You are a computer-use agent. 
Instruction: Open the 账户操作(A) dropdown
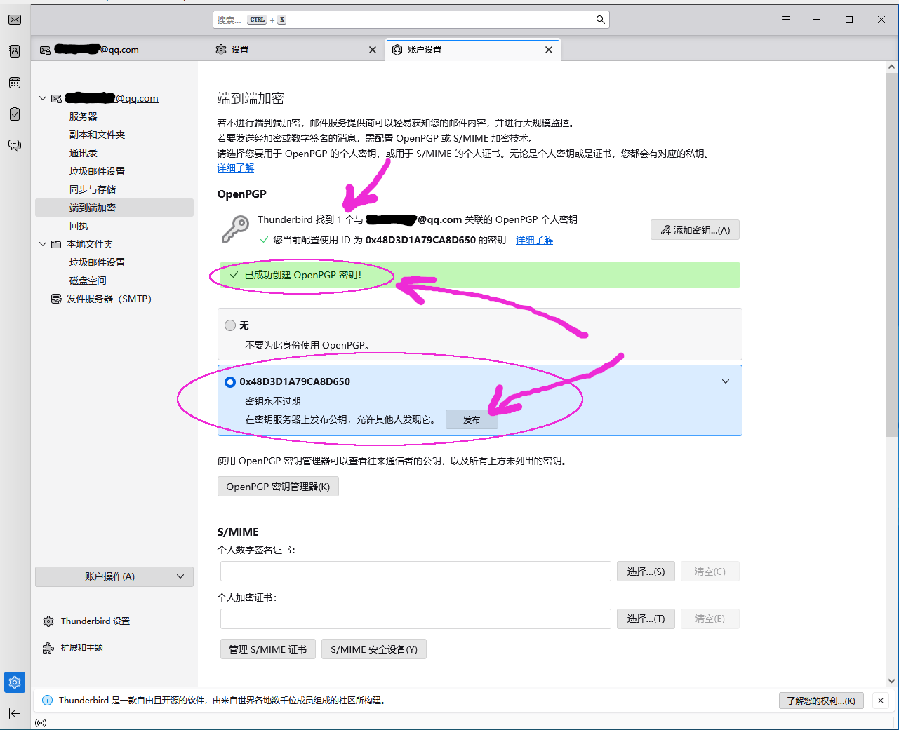click(x=114, y=576)
